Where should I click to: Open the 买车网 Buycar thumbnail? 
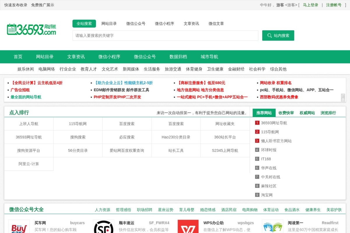[19, 226]
